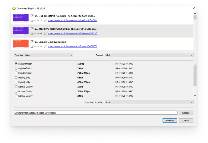The image size is (208, 143).
Task: Click the Download button
Action: [x=170, y=121]
